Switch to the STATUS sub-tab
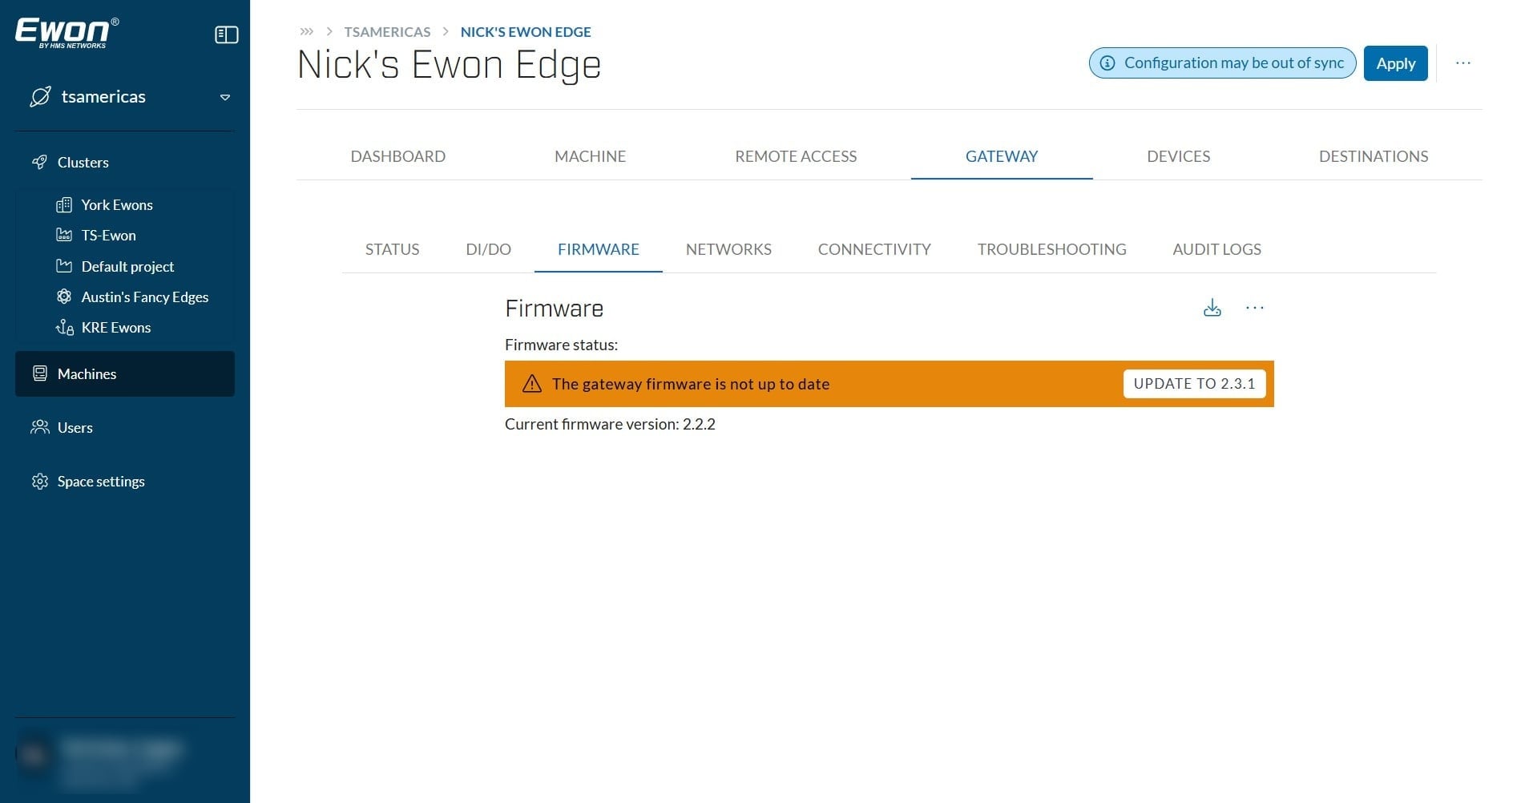1529x803 pixels. [x=392, y=249]
